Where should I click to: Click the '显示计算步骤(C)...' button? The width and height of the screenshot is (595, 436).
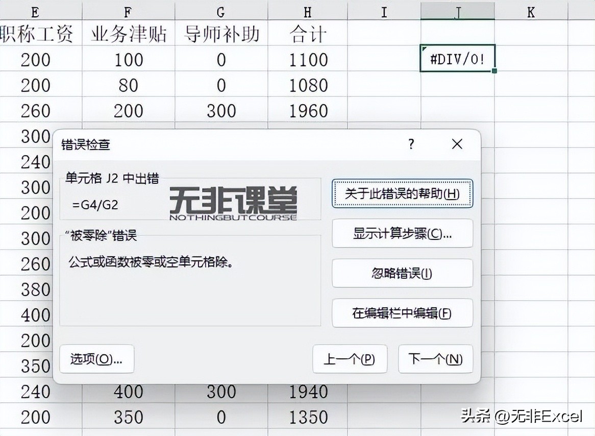pos(402,233)
